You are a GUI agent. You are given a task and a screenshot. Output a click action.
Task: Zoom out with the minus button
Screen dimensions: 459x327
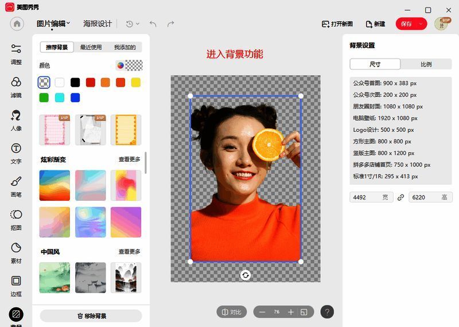262,312
